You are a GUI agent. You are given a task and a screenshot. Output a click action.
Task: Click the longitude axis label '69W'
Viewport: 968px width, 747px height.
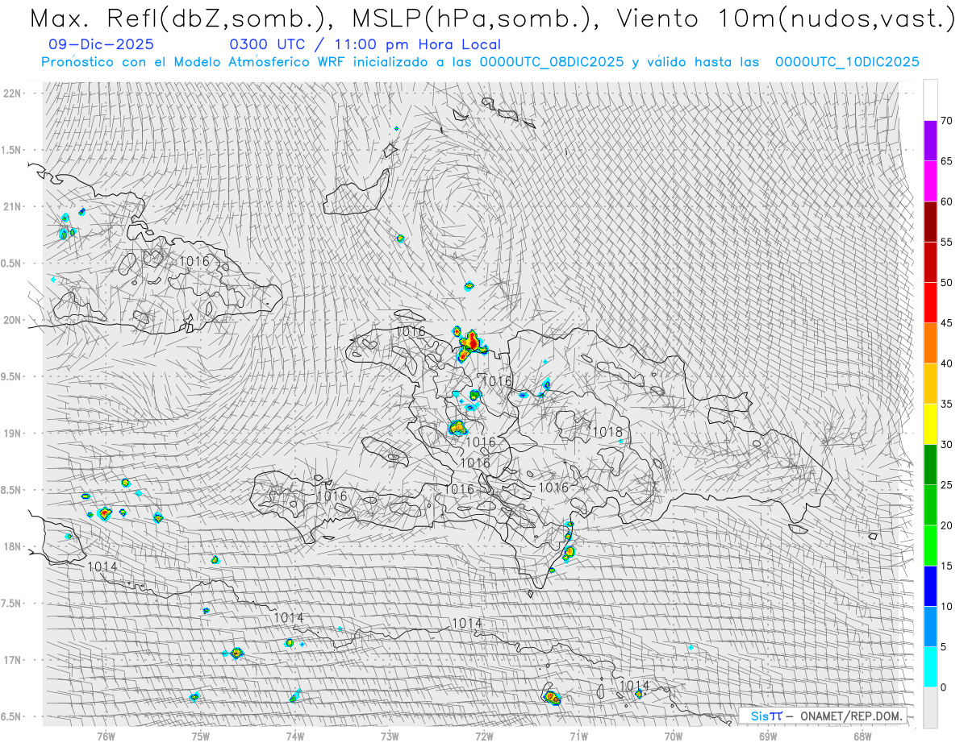coord(768,736)
